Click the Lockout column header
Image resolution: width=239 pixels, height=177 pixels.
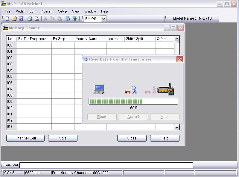115,39
